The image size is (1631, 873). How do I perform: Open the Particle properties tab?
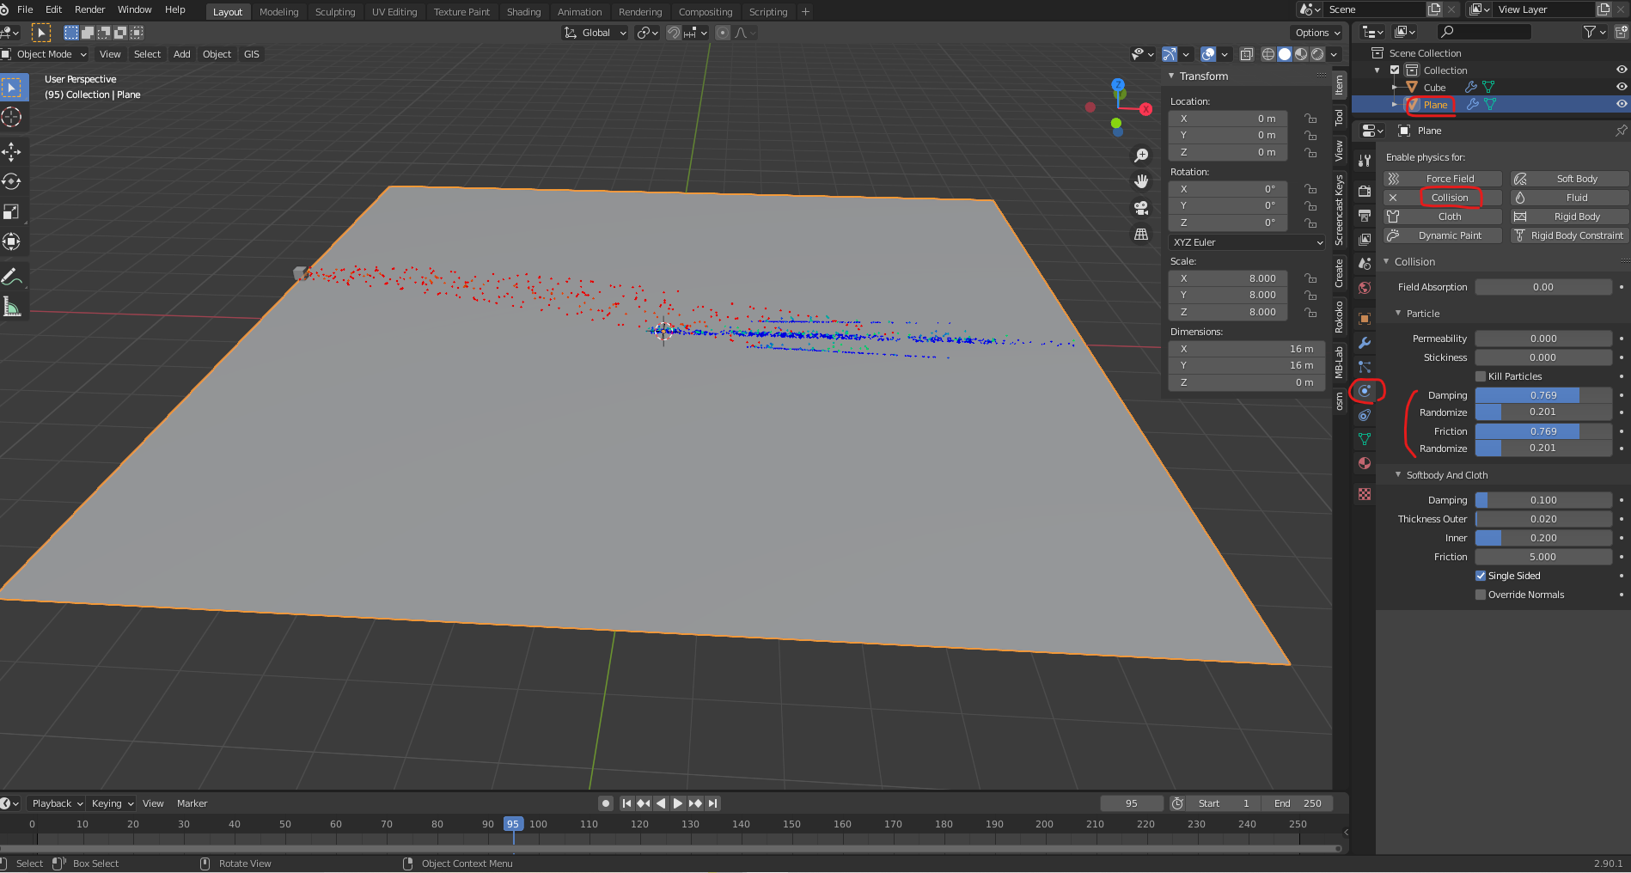tap(1365, 367)
